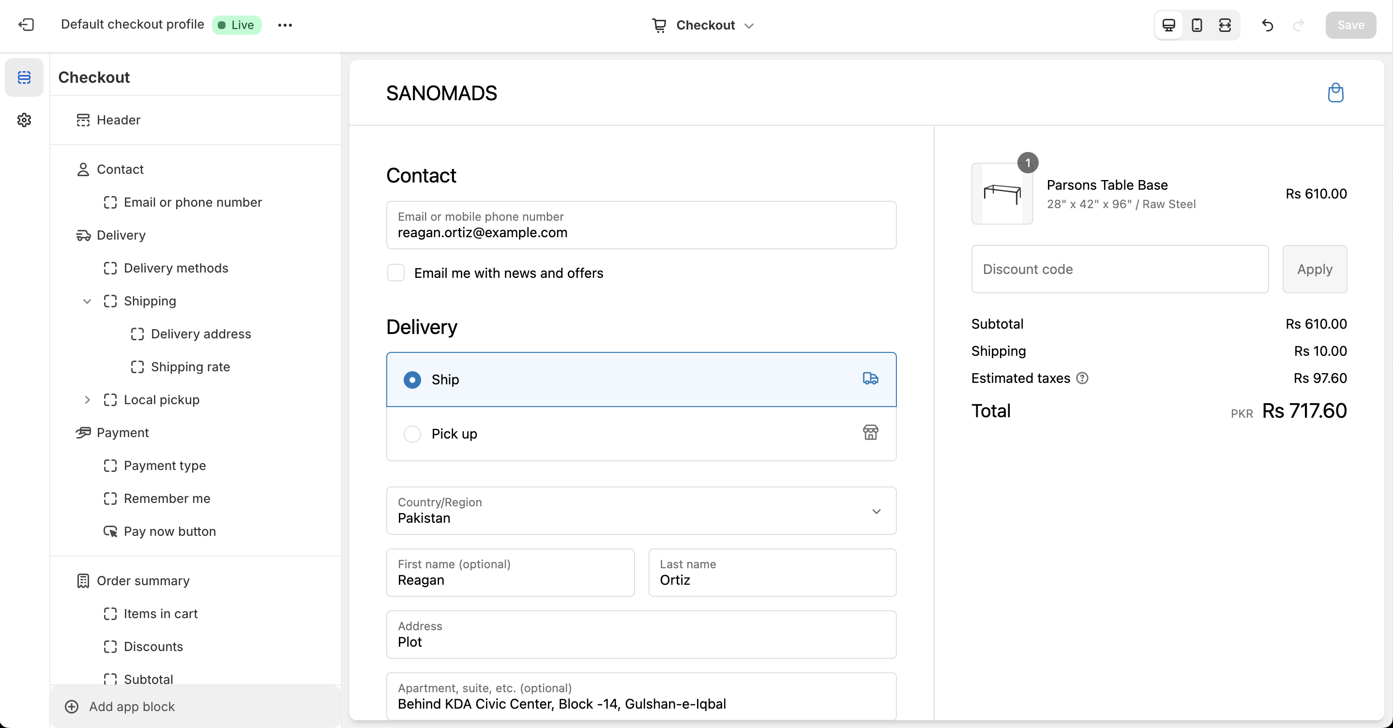Click the Apartment, suite field
The height and width of the screenshot is (728, 1393).
pos(641,696)
